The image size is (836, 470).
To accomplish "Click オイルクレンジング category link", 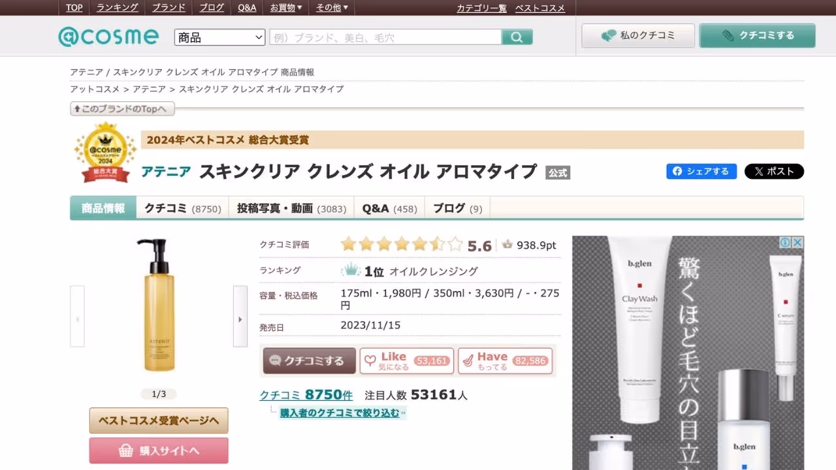I will point(434,272).
